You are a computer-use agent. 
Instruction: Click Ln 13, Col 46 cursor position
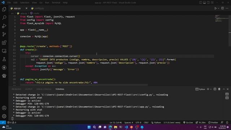115,122
